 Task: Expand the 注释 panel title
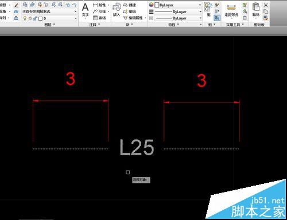pyautogui.click(x=95, y=25)
